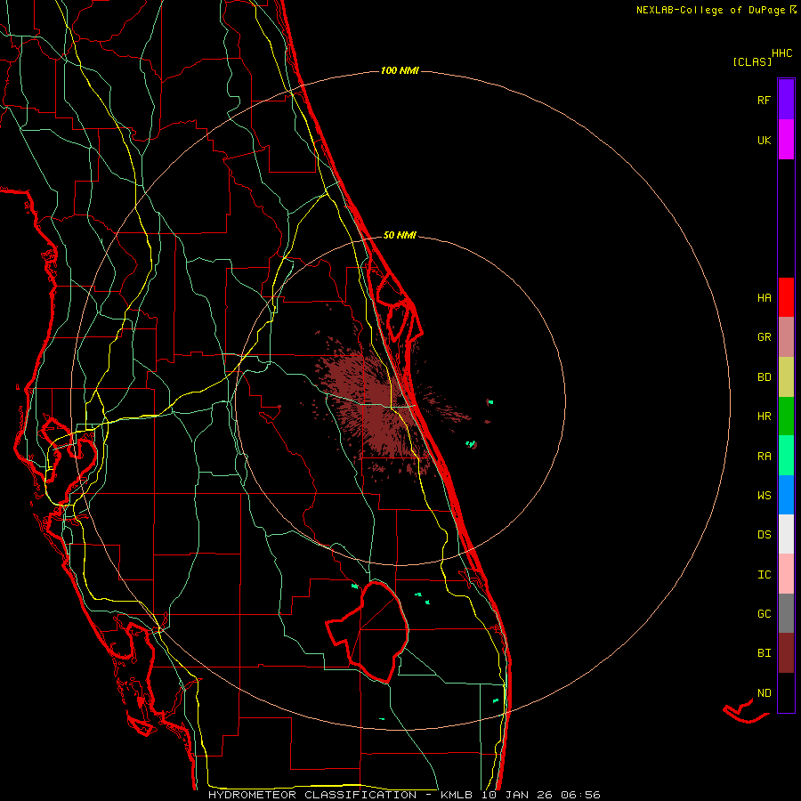801x801 pixels.
Task: Click the BI brown legend swatch
Action: [x=786, y=653]
